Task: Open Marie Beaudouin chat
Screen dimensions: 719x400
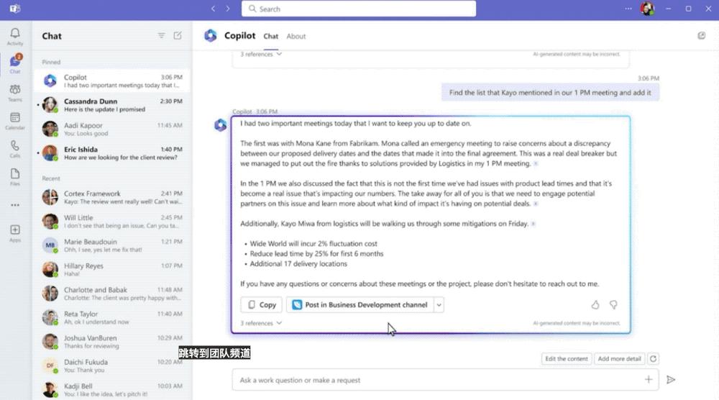Action: click(x=112, y=245)
